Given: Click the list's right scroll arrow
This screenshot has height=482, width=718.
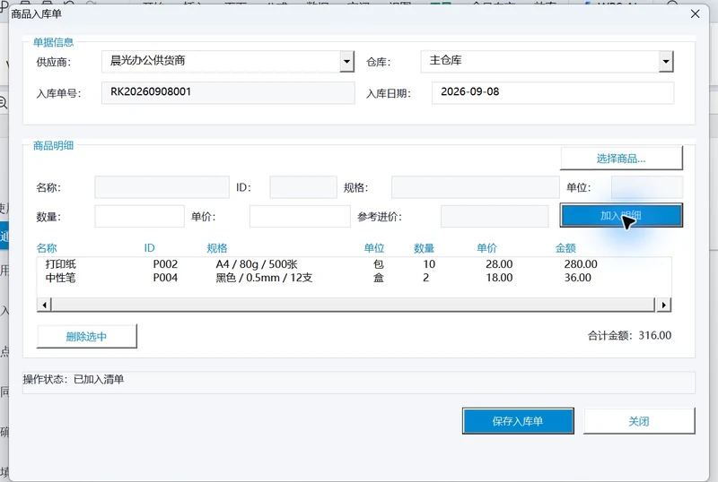Looking at the screenshot, I should [x=663, y=305].
